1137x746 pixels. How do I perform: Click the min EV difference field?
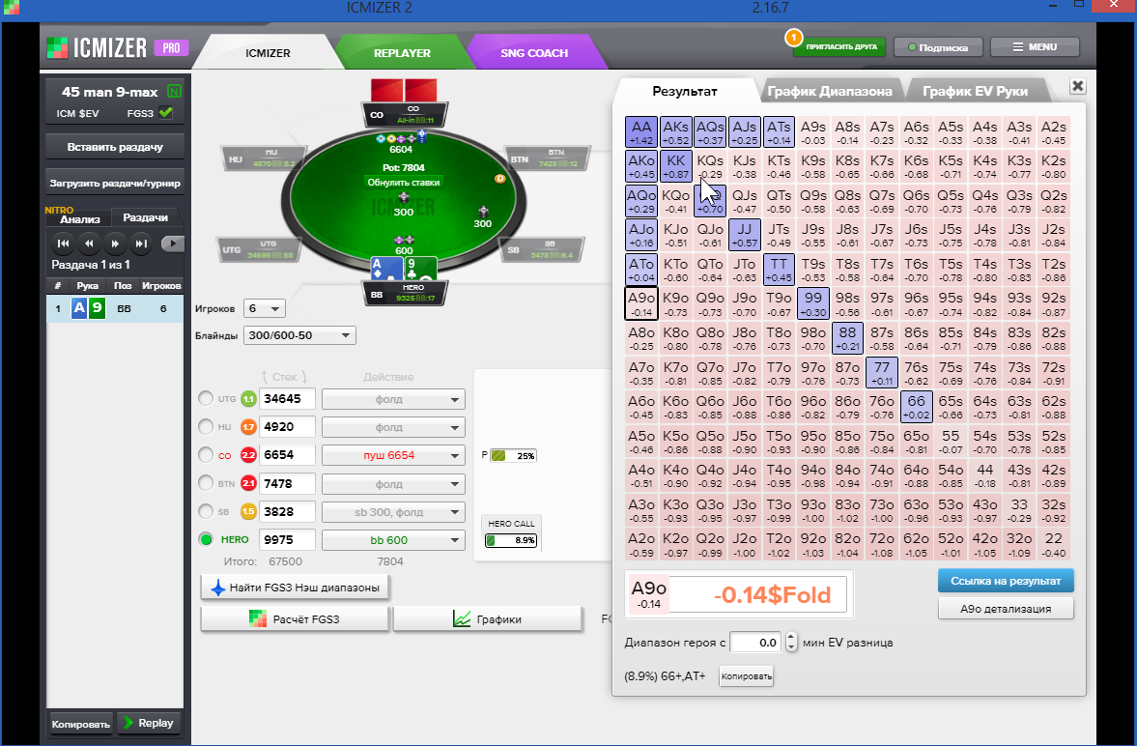click(x=757, y=643)
